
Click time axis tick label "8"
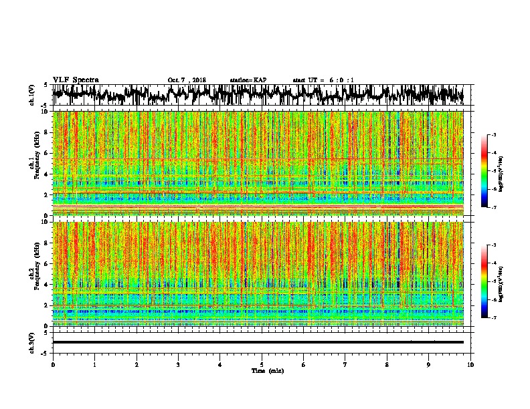pyautogui.click(x=387, y=364)
